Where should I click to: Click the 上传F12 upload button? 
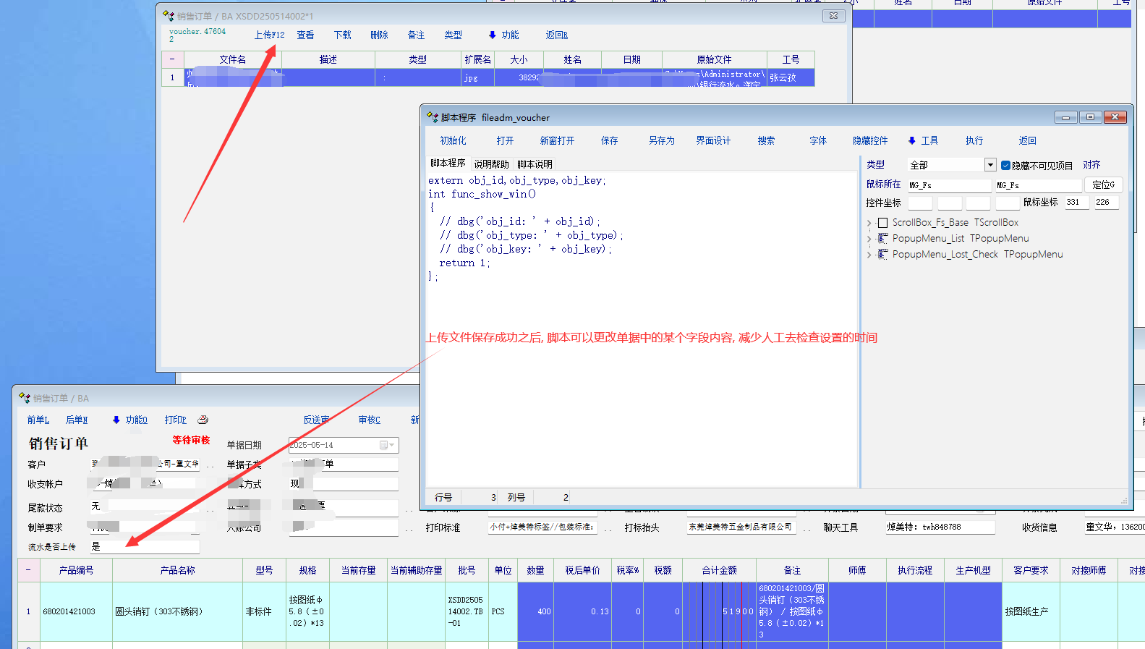[x=269, y=35]
